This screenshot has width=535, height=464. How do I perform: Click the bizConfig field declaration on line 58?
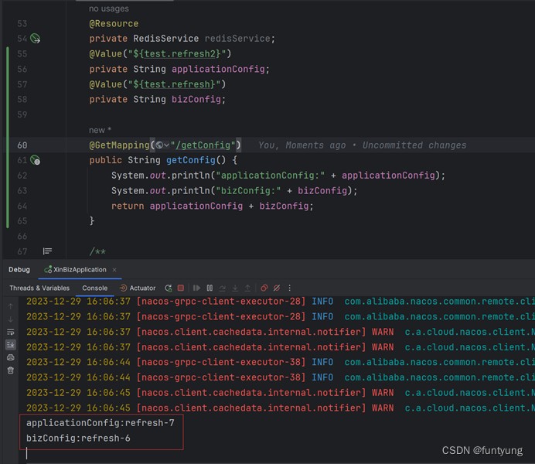tap(196, 99)
